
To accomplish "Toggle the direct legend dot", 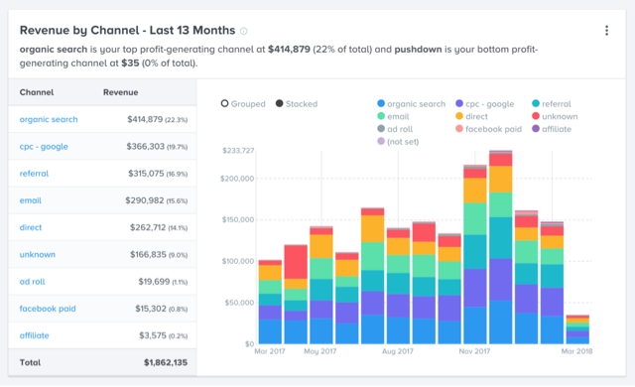I will click(x=459, y=116).
